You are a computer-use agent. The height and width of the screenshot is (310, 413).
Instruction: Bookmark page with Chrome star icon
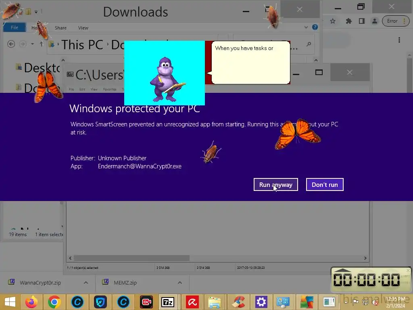pyautogui.click(x=333, y=21)
